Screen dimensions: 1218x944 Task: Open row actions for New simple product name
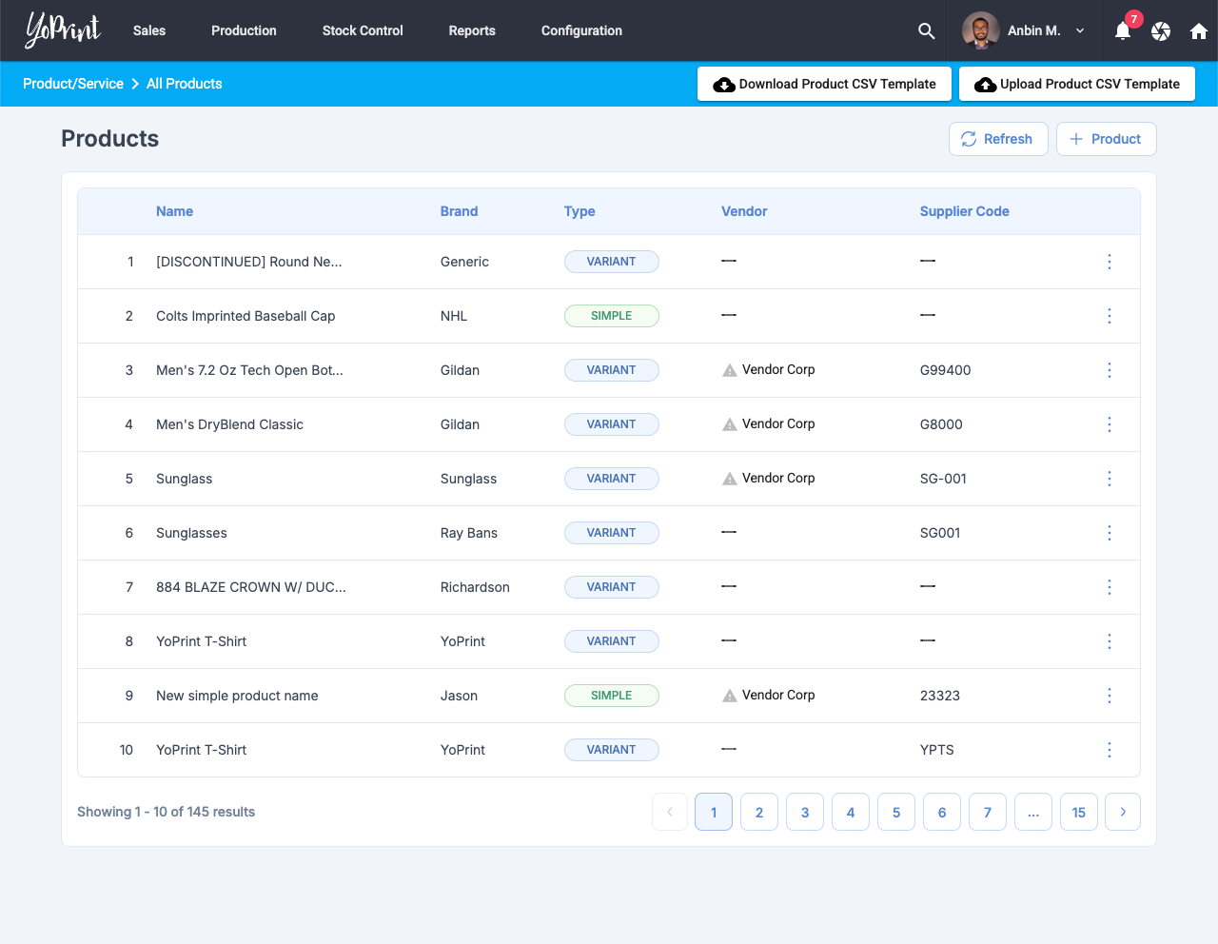point(1110,696)
